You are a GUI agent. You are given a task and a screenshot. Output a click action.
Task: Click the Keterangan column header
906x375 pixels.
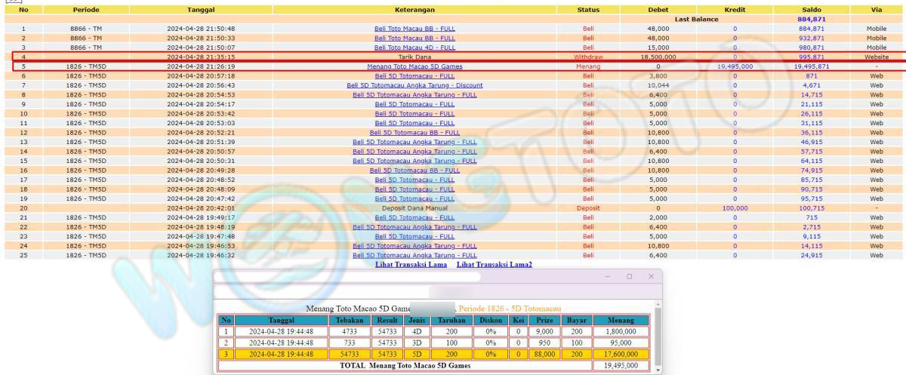tap(414, 10)
